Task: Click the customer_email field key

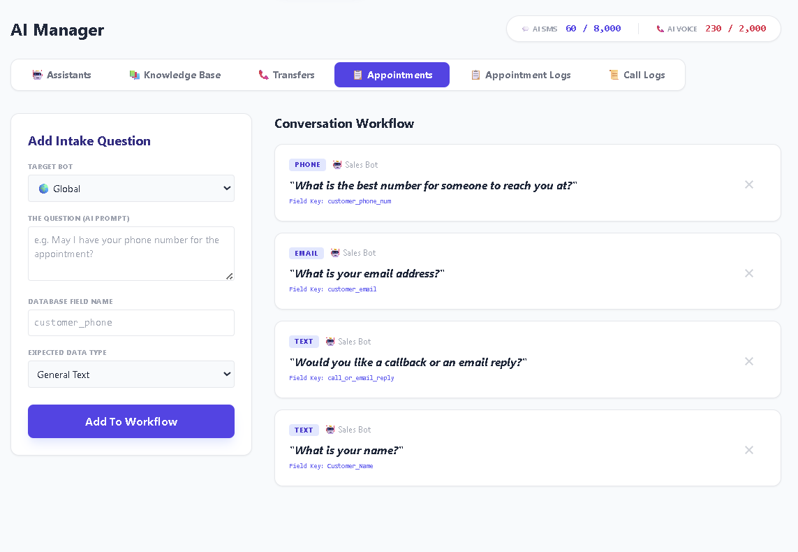Action: click(x=352, y=289)
